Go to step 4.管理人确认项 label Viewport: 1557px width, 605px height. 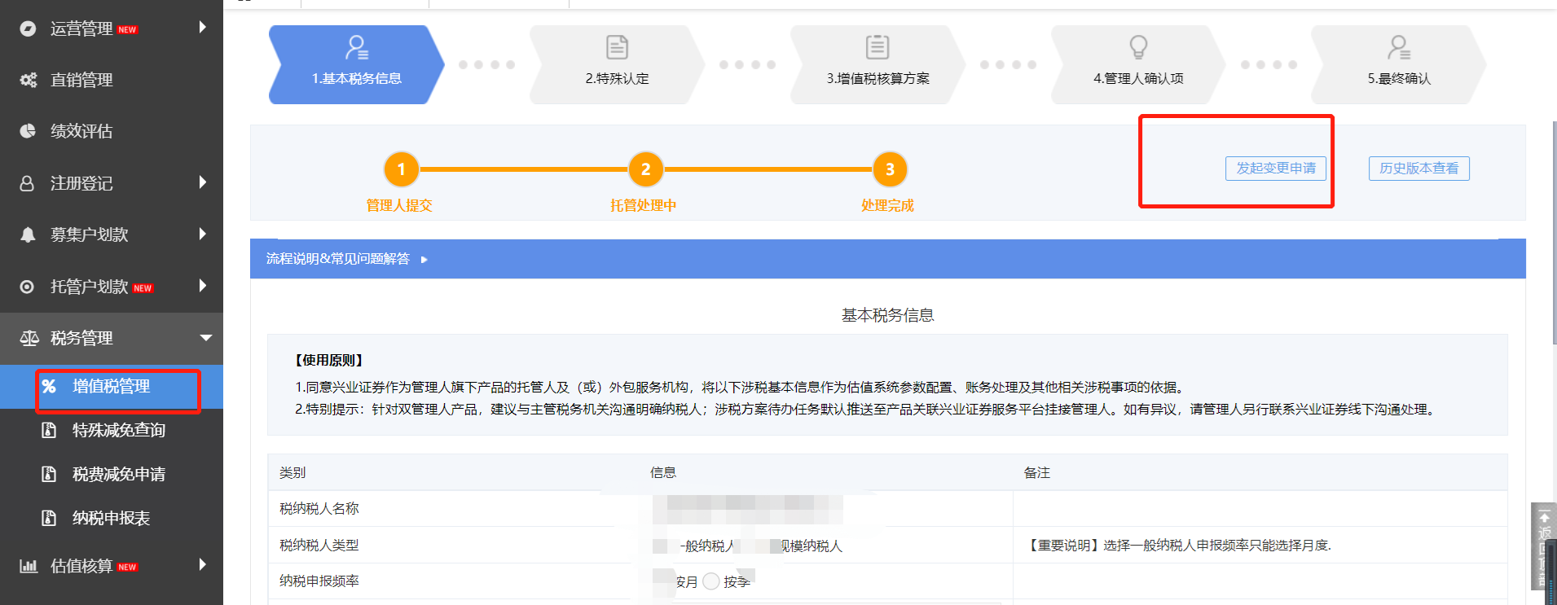click(1138, 78)
